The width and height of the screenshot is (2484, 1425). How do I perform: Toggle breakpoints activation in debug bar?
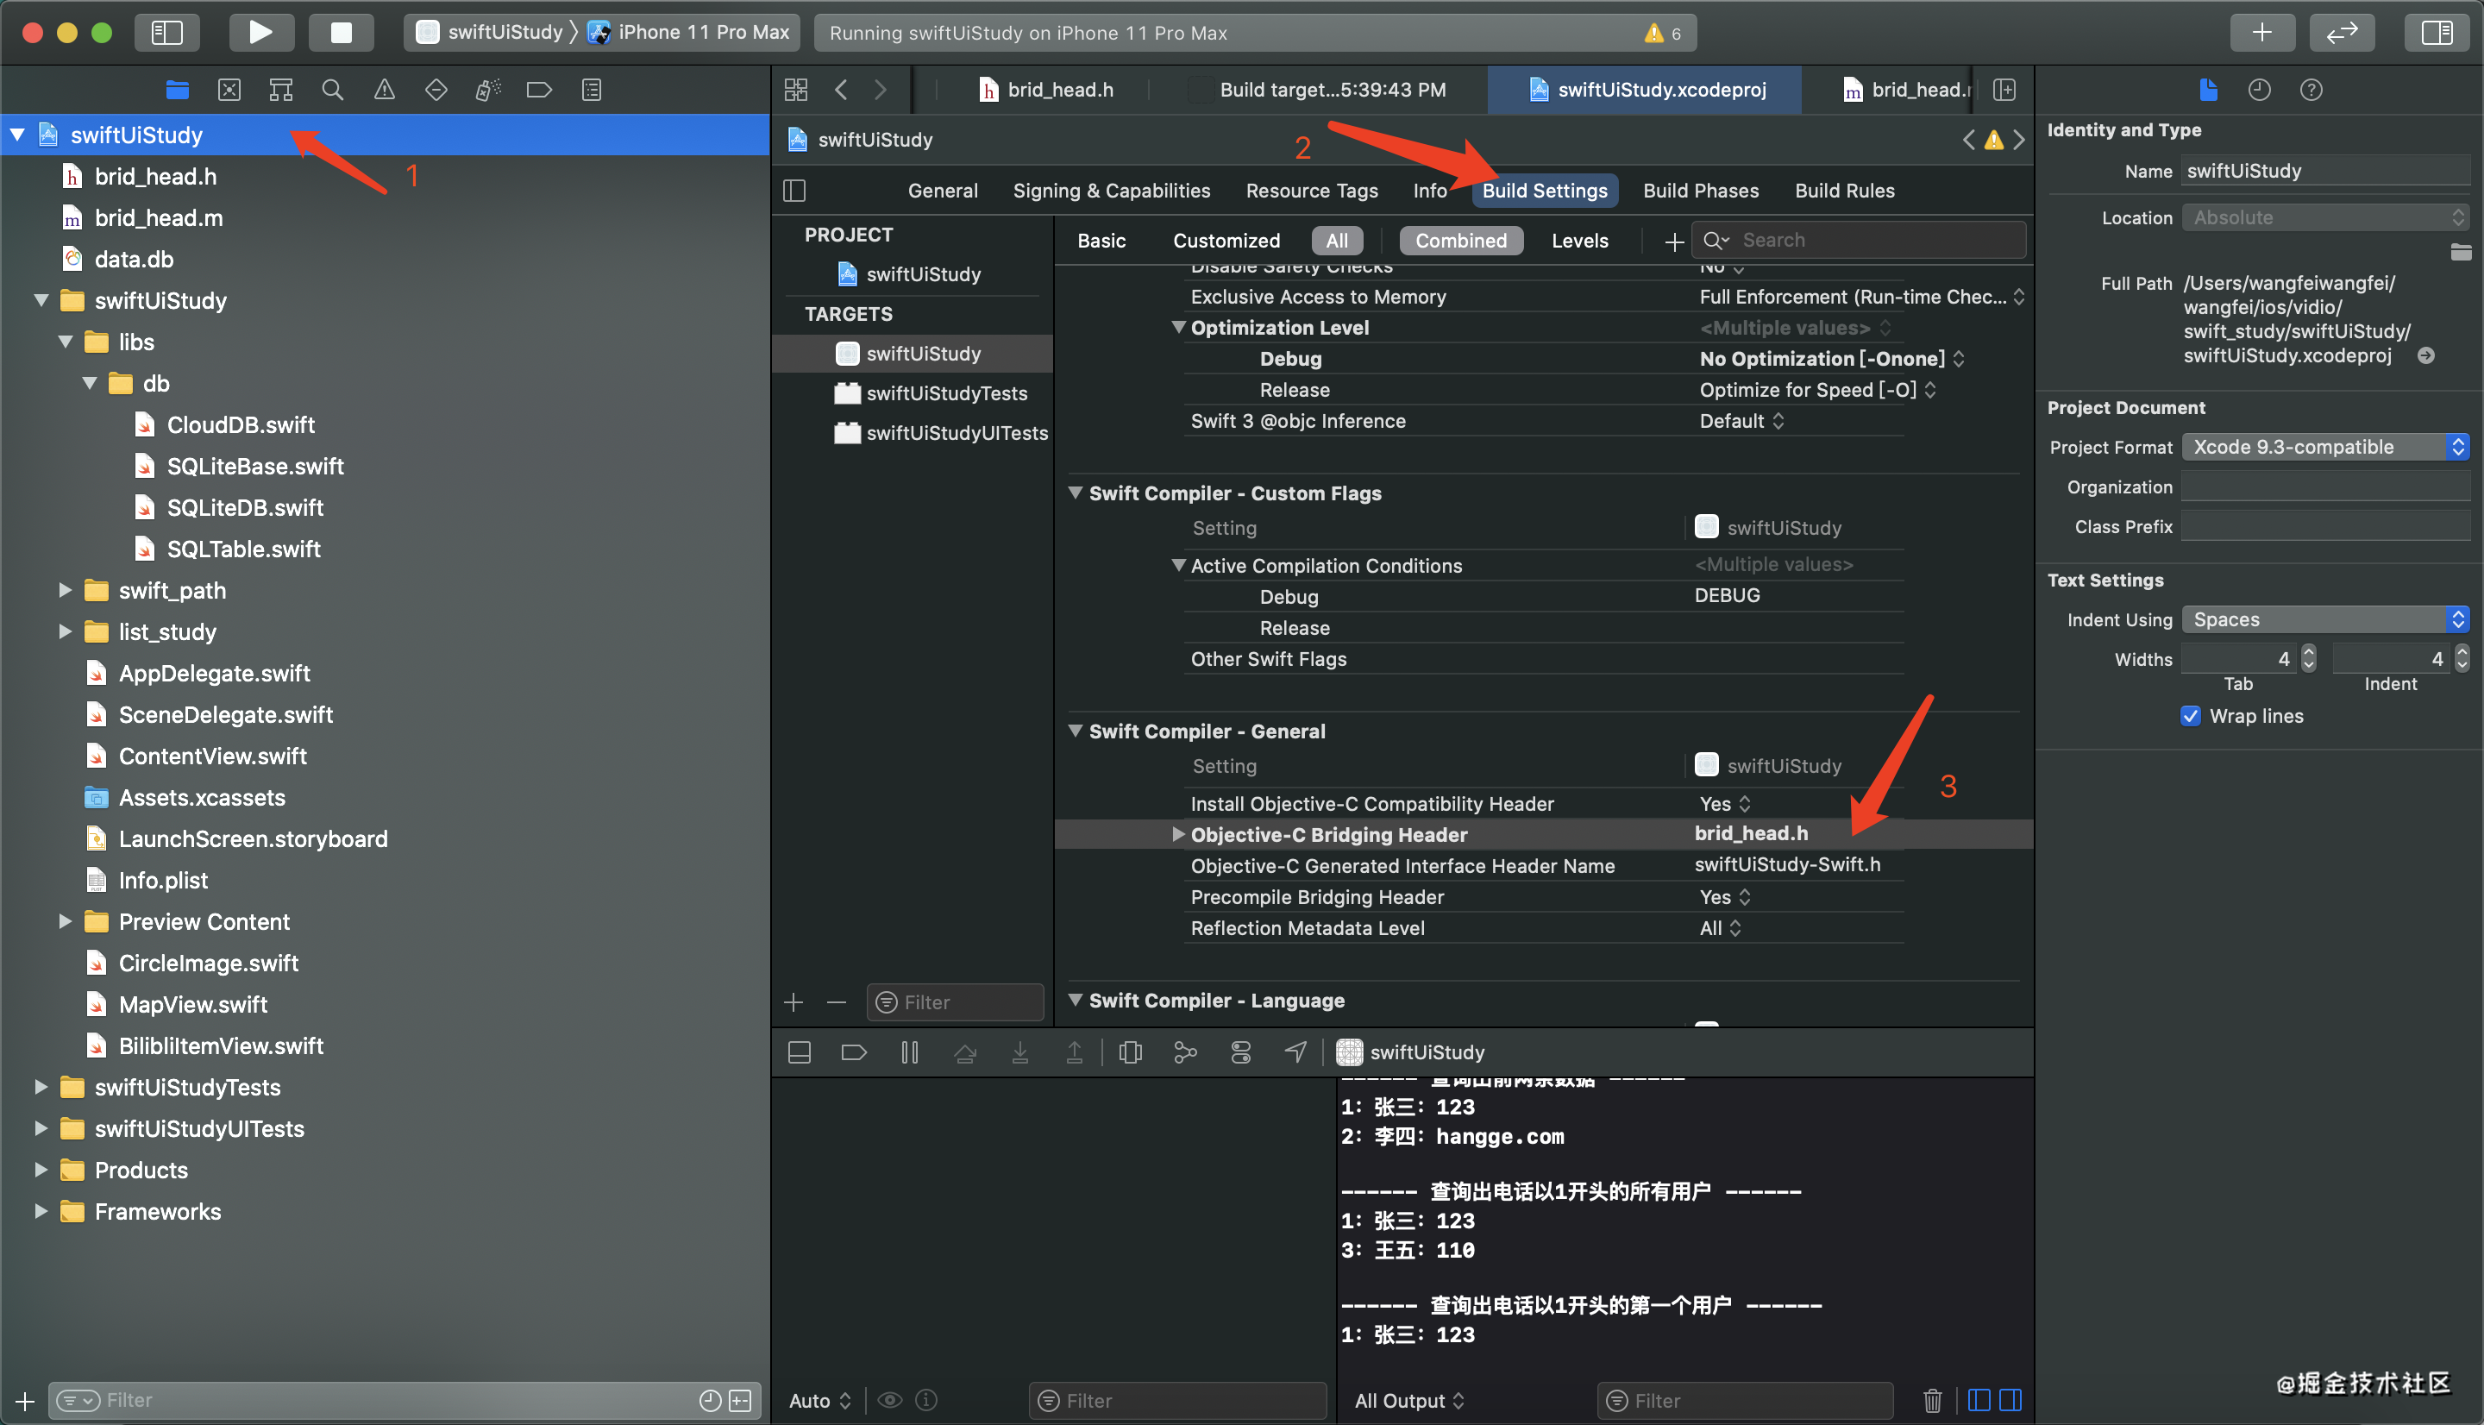(x=853, y=1052)
